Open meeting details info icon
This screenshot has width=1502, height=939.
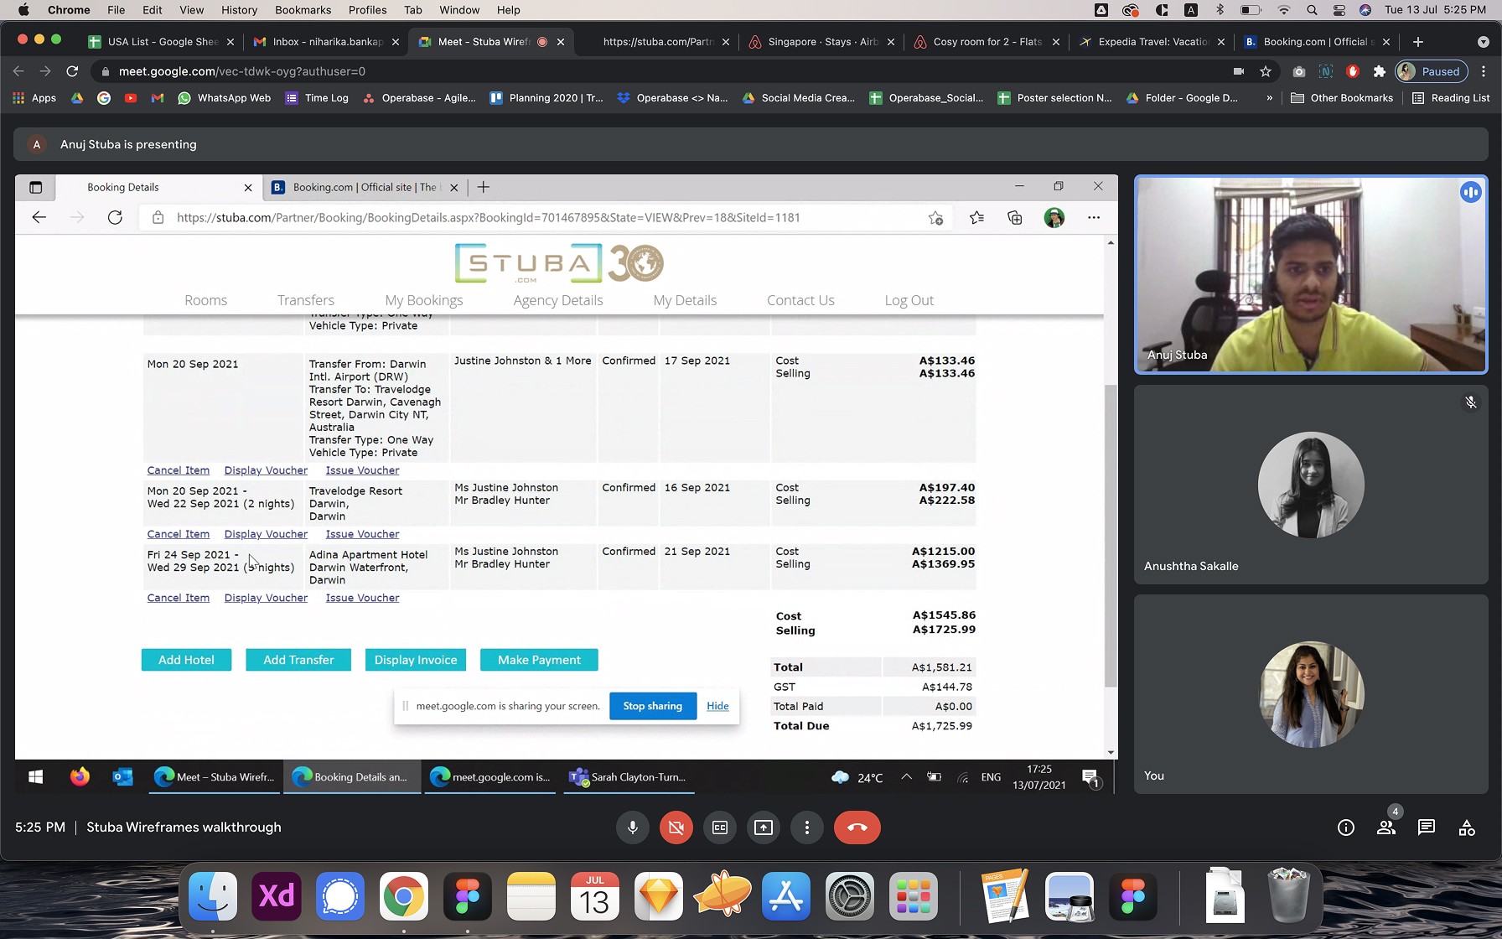pos(1346,827)
